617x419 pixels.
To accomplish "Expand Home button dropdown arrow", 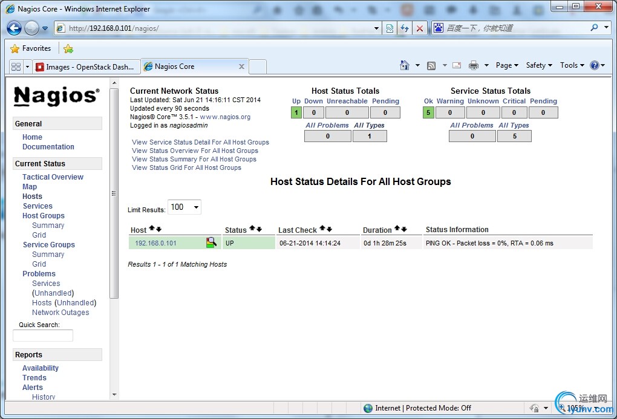I will pos(417,65).
